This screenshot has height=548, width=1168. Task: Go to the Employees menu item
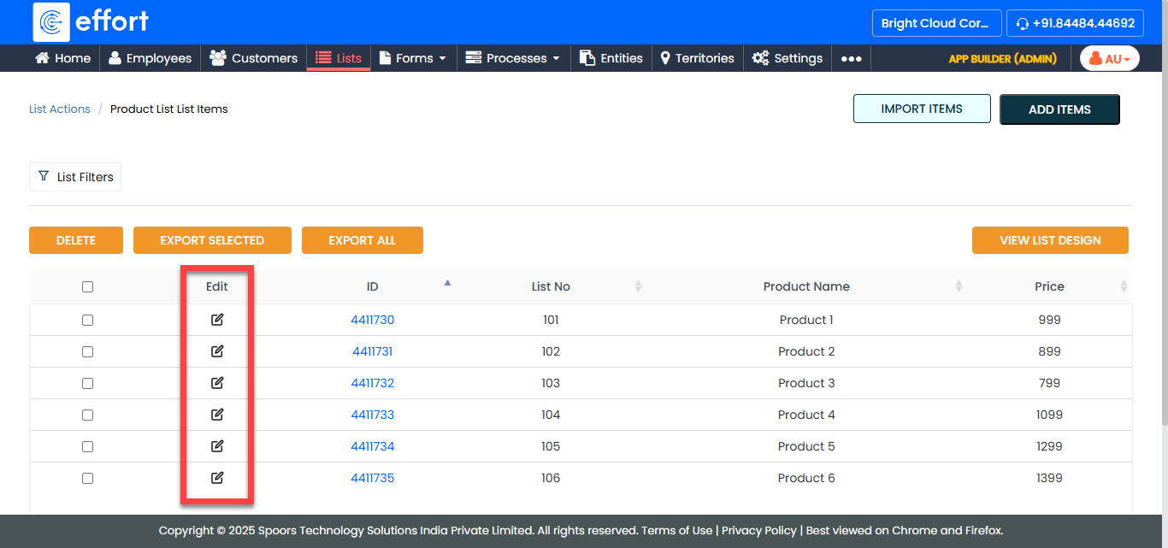point(150,58)
